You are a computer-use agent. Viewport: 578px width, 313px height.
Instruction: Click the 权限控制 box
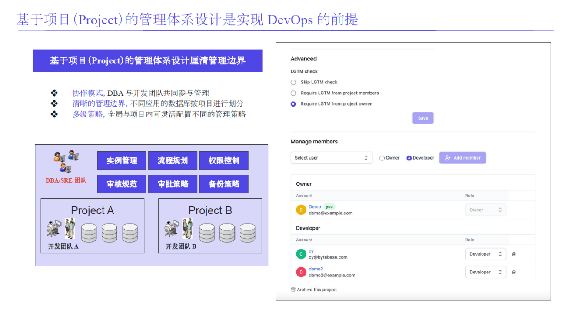224,160
